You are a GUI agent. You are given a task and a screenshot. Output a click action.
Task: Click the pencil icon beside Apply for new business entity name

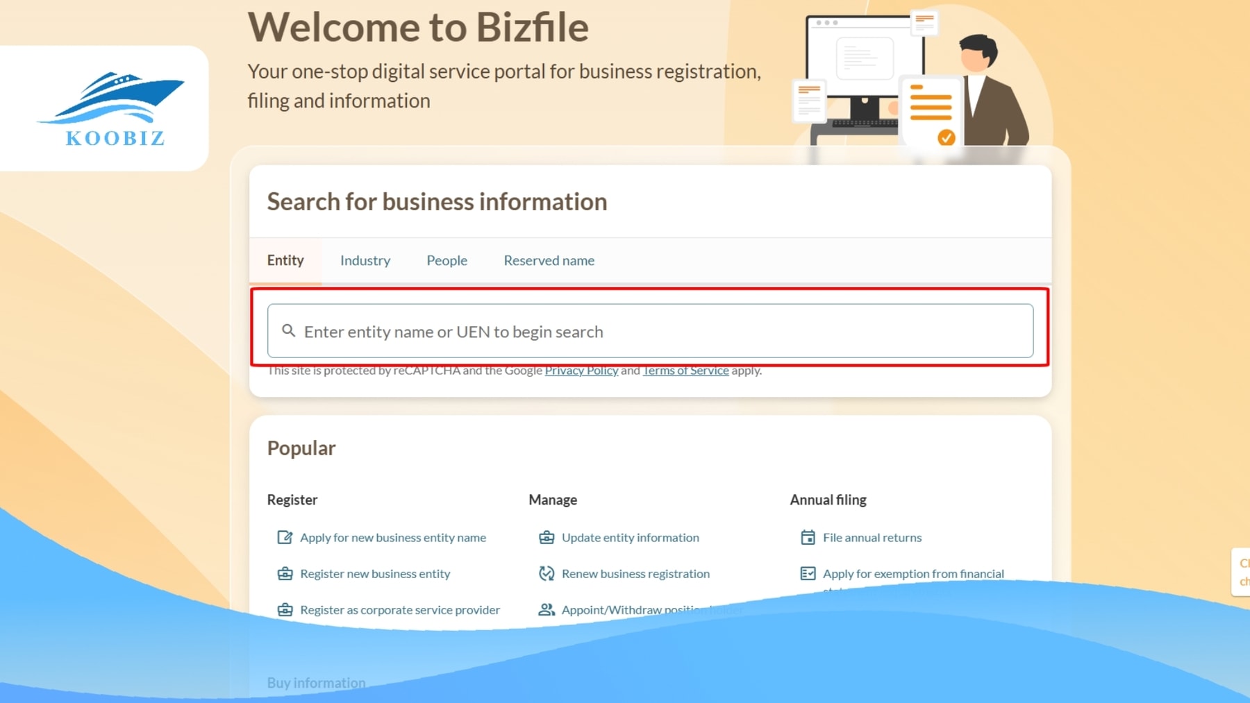[x=285, y=536]
